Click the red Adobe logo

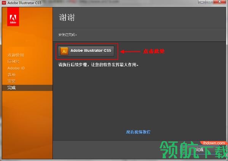click(13, 17)
